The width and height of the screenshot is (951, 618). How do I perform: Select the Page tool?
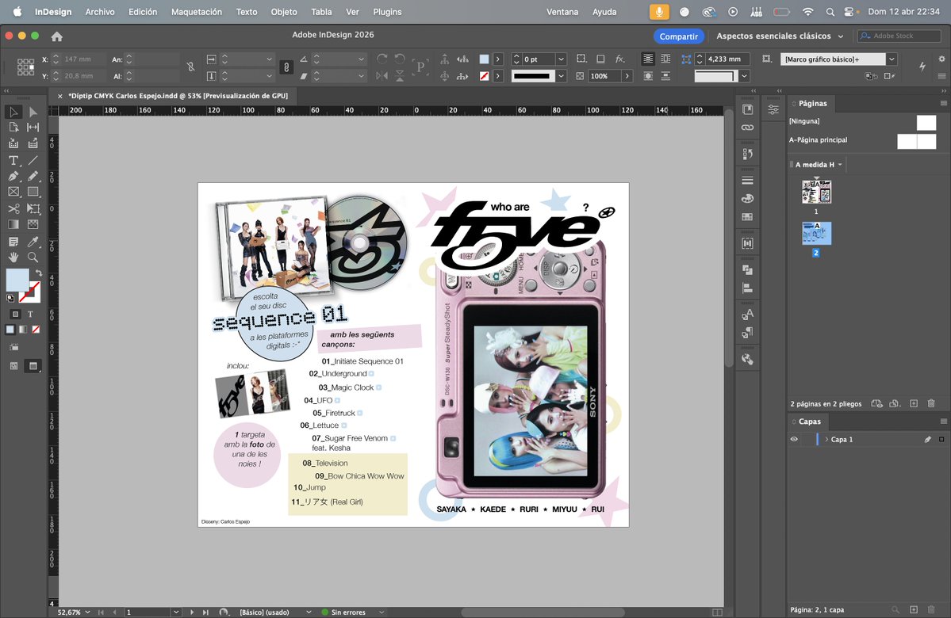coord(13,128)
